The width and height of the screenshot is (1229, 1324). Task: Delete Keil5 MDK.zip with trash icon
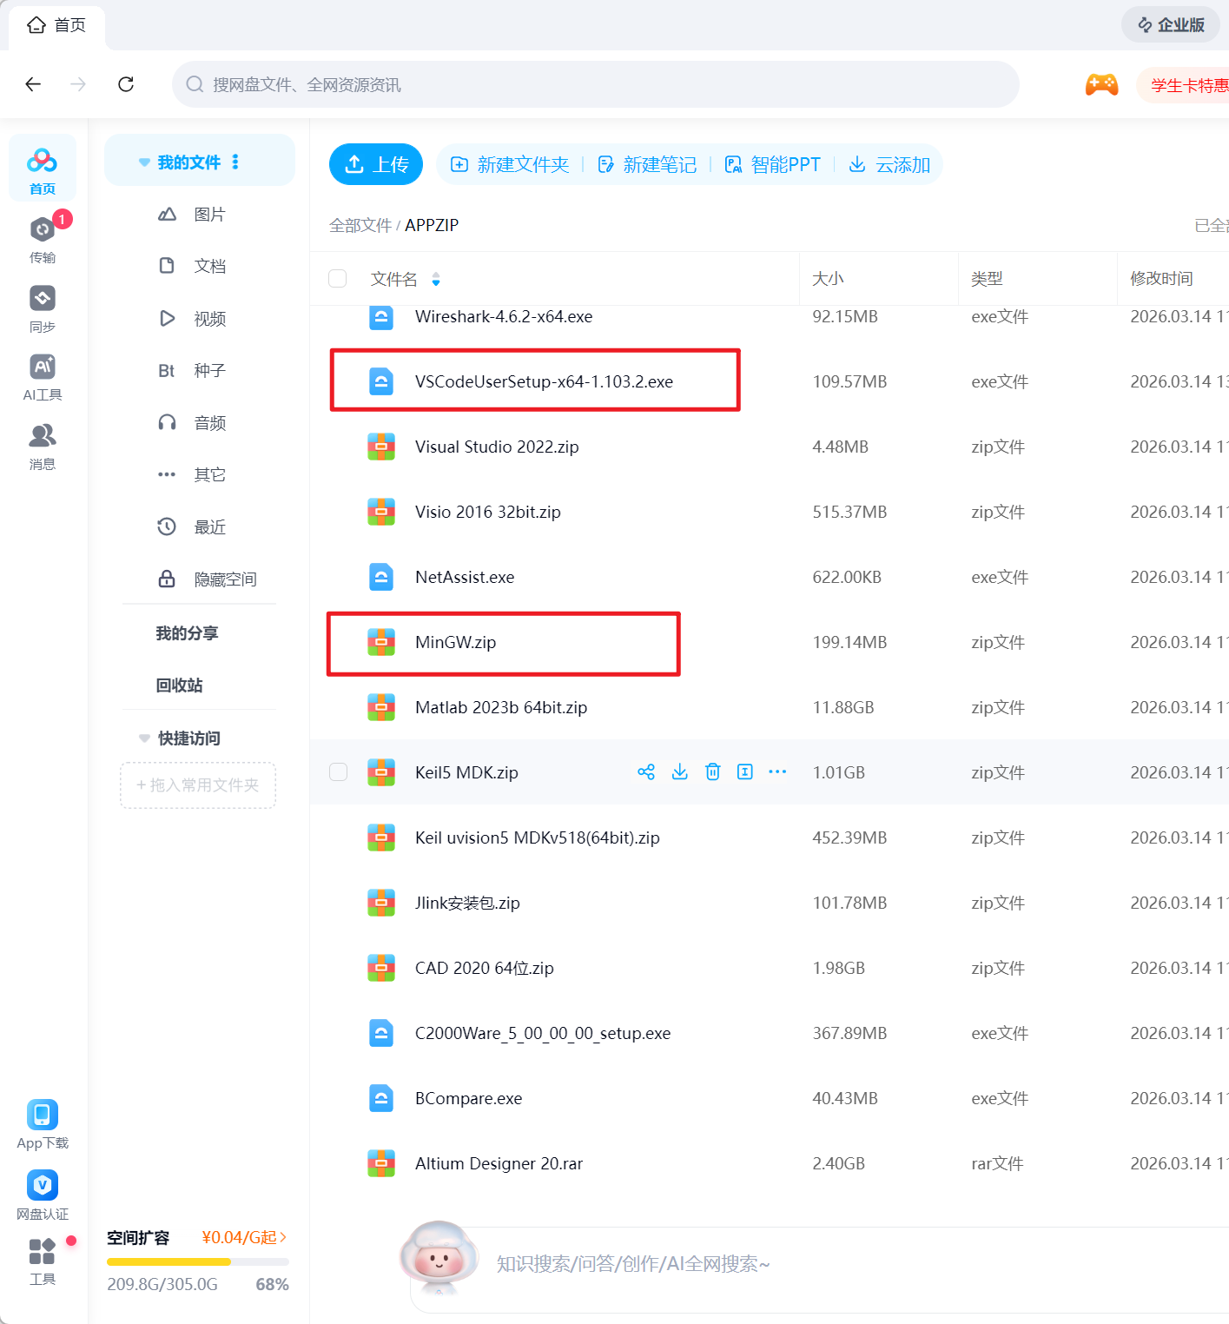(x=712, y=771)
